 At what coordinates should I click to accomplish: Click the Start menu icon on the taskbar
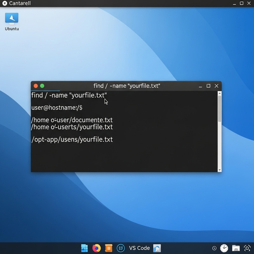coord(84,248)
